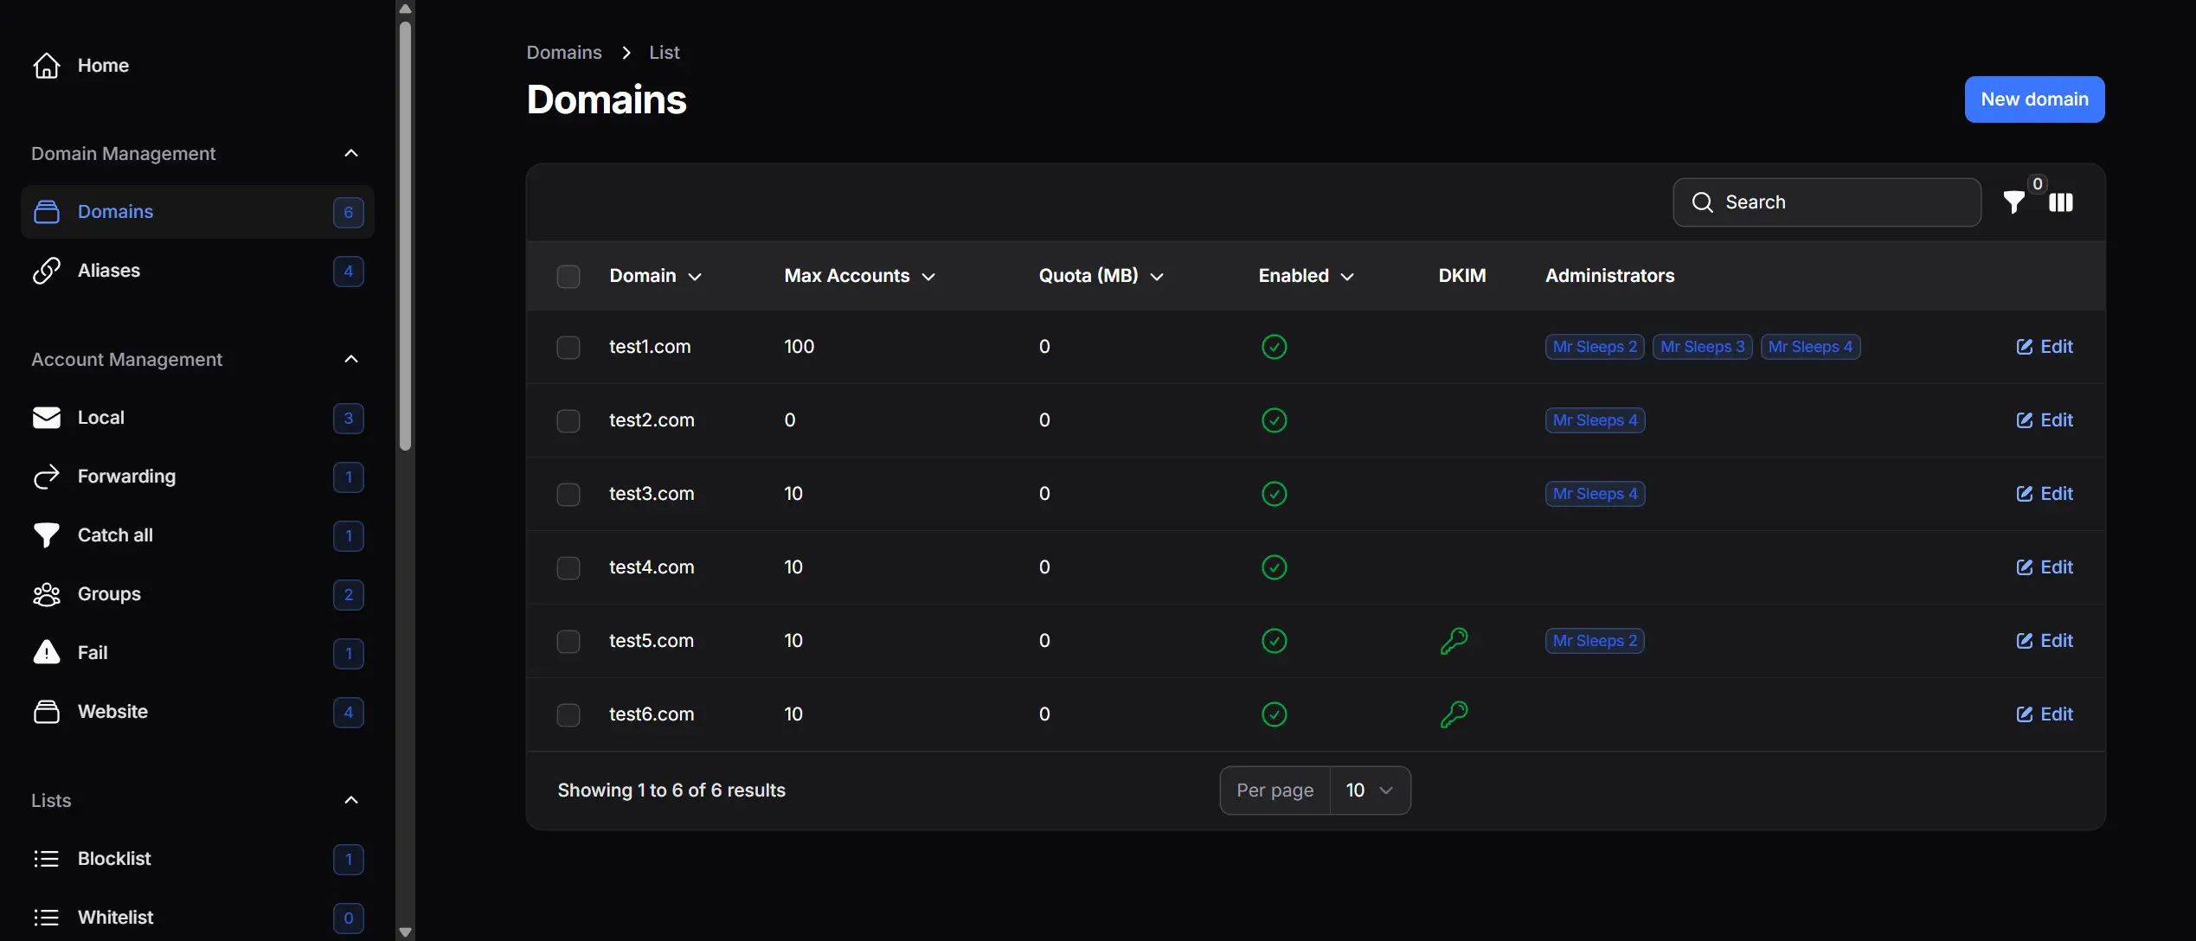Image resolution: width=2196 pixels, height=941 pixels.
Task: Open the Catch all menu item
Action: 197,535
